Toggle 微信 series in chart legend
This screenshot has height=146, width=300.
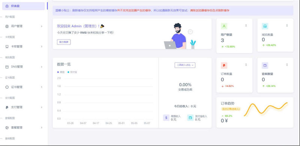(x=61, y=72)
